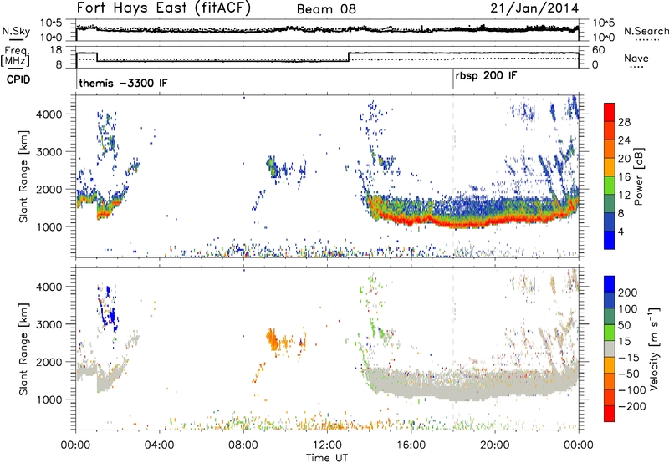Screen dimensions: 669x463
Task: Click 'Slant Range [km]' label of power panel
Action: [x=23, y=176]
